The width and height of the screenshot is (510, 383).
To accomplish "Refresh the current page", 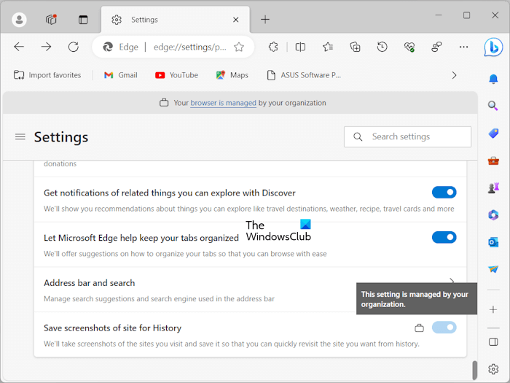I will (74, 47).
